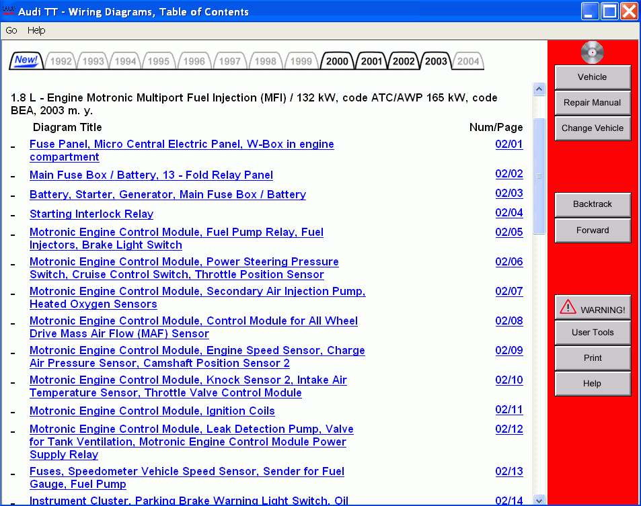Open Fuses, Speedometer Vehicle Speed Sensor diagram

(x=187, y=478)
